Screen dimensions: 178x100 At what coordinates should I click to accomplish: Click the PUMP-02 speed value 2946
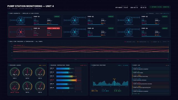click(x=103, y=21)
